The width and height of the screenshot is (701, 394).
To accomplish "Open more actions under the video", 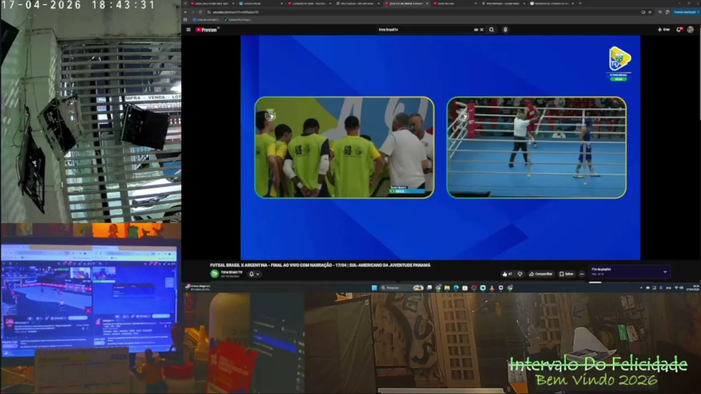I will click(x=582, y=274).
